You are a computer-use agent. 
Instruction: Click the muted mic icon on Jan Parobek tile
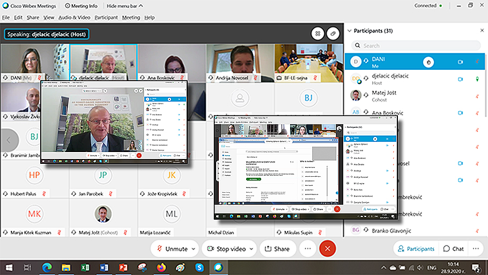point(110,193)
